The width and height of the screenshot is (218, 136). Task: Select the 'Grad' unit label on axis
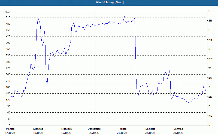point(7,12)
